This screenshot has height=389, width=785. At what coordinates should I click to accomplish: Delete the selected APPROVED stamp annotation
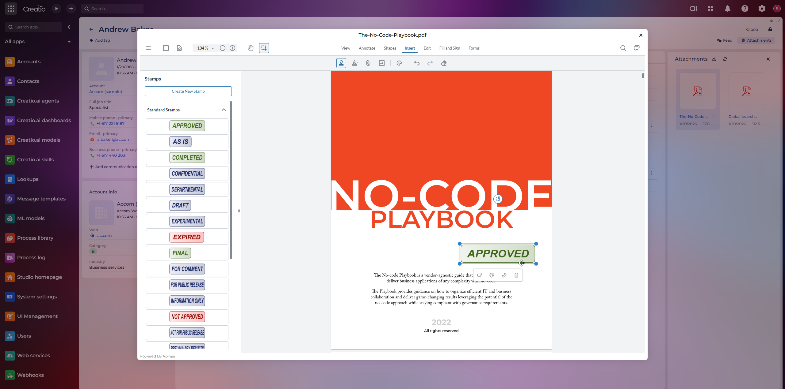point(516,275)
